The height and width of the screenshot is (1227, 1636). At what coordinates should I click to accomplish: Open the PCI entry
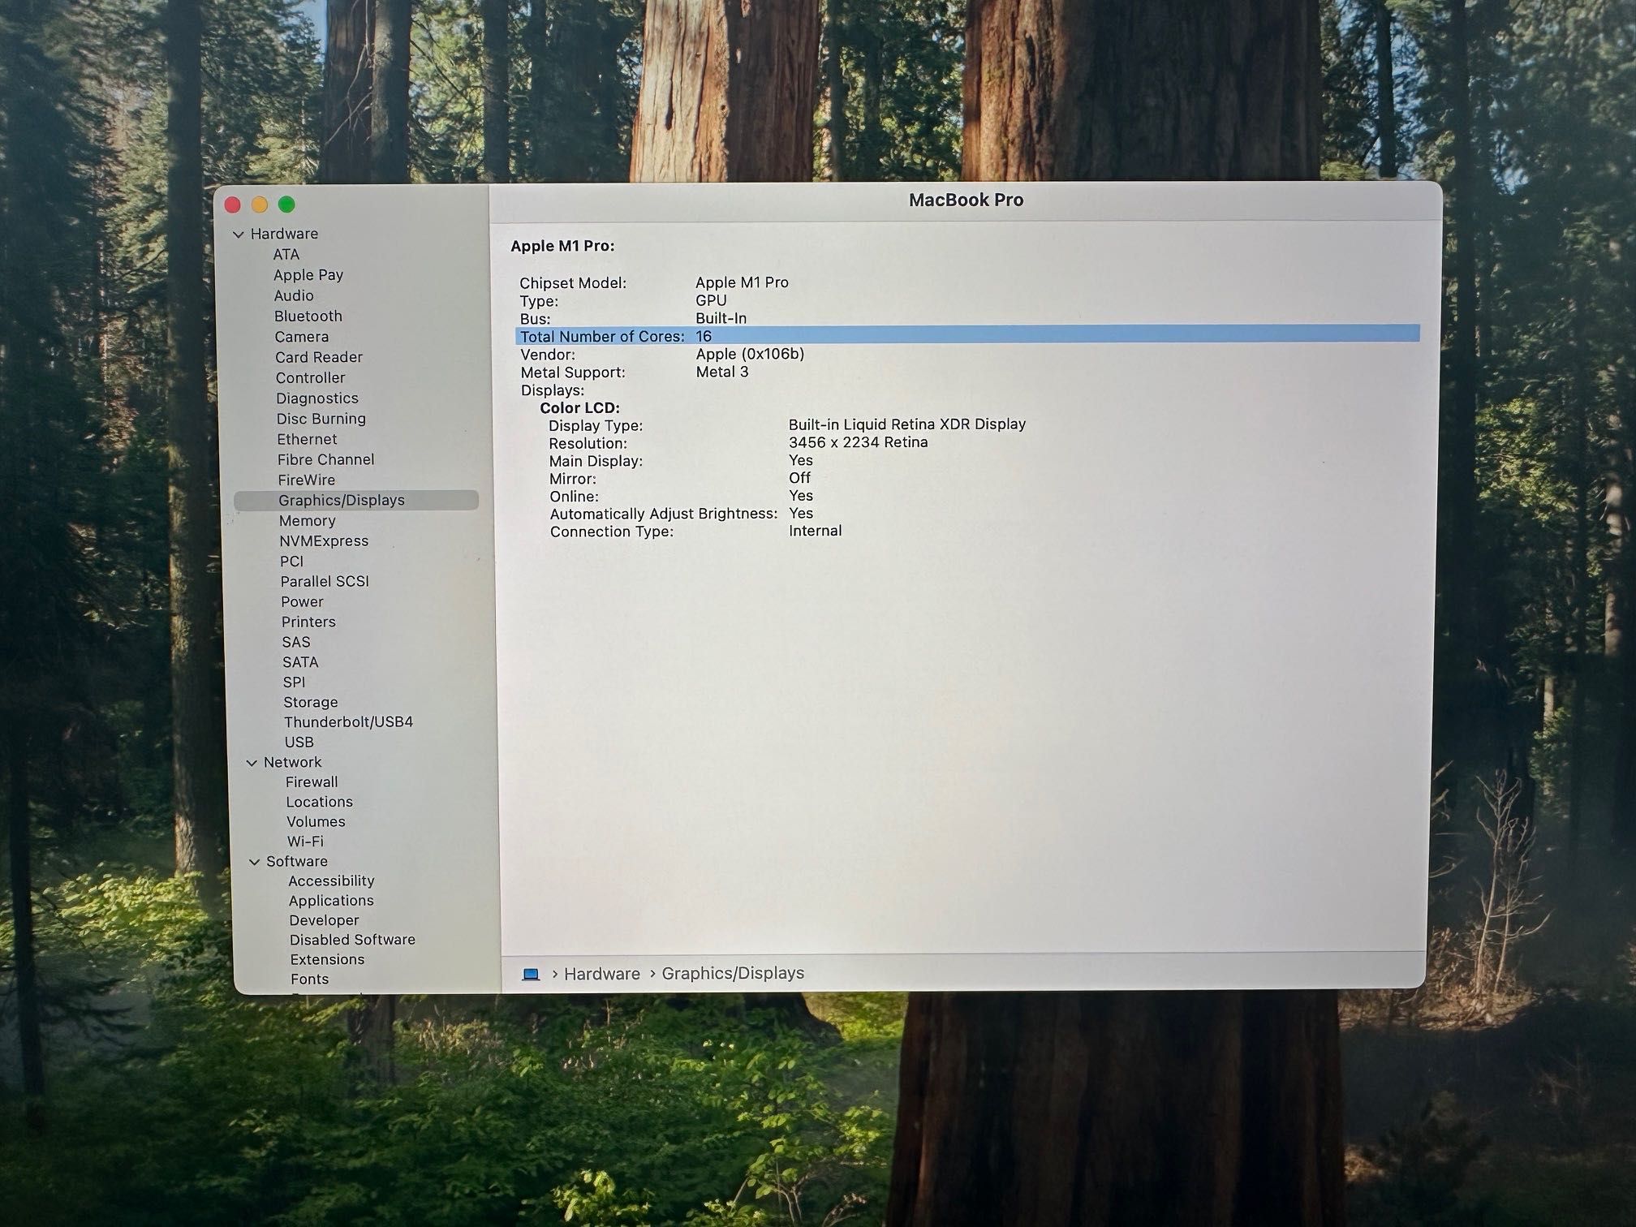click(x=292, y=561)
